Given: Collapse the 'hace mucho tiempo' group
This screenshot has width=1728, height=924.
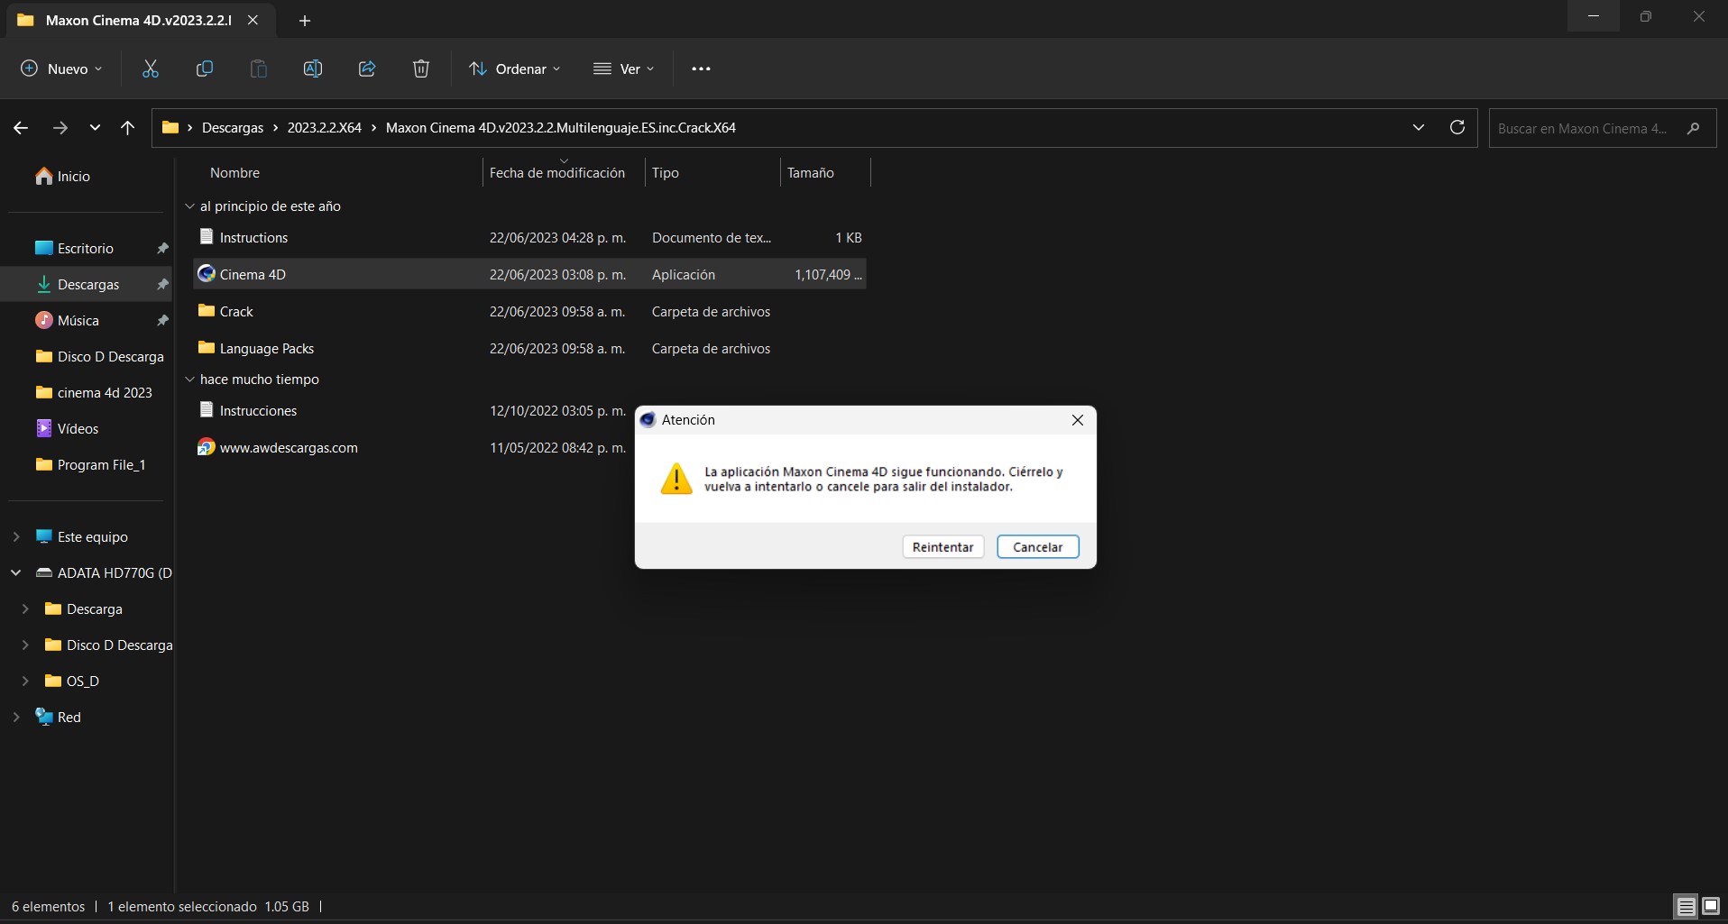Looking at the screenshot, I should pos(189,380).
